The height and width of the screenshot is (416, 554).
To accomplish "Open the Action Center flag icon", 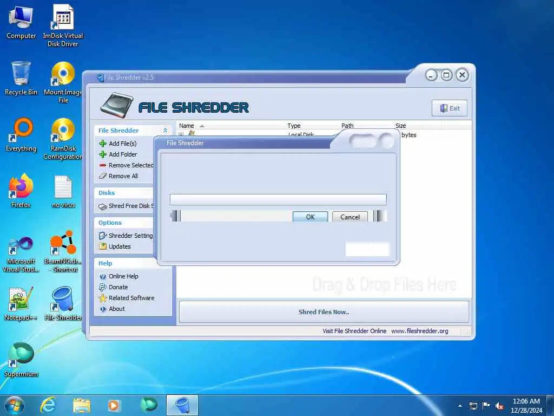I will tap(486, 406).
